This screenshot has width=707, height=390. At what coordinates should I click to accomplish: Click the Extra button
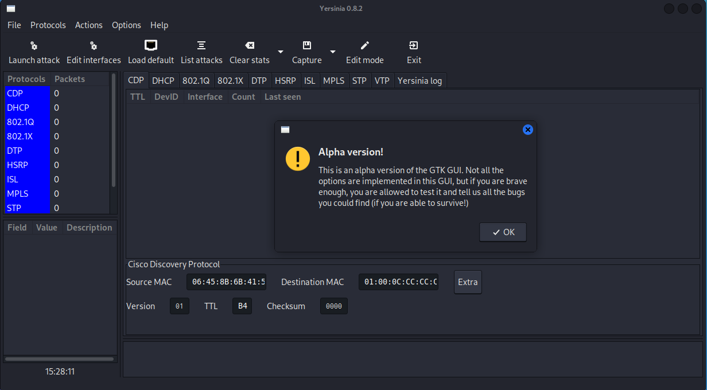[x=468, y=282]
